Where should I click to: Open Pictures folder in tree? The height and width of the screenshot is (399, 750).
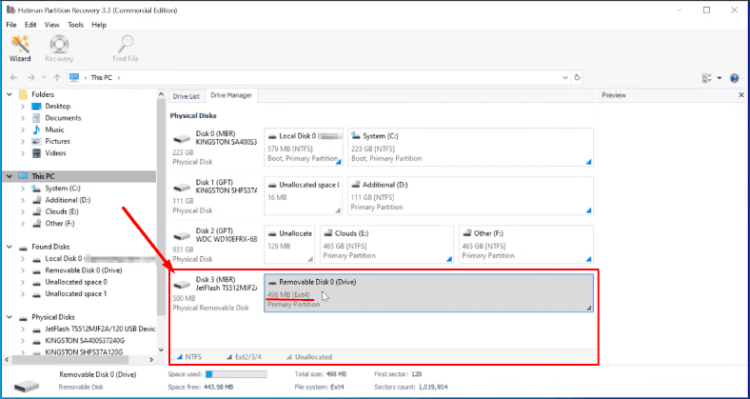point(57,141)
